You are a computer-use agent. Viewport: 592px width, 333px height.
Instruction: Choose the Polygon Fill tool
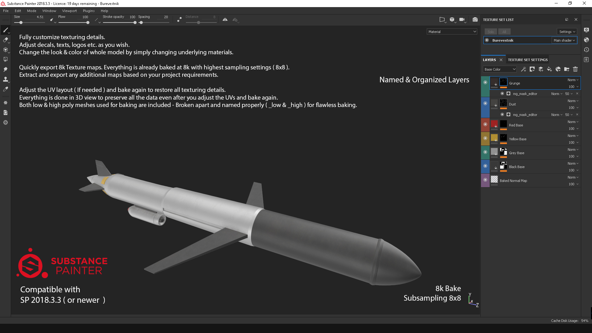[x=6, y=59]
